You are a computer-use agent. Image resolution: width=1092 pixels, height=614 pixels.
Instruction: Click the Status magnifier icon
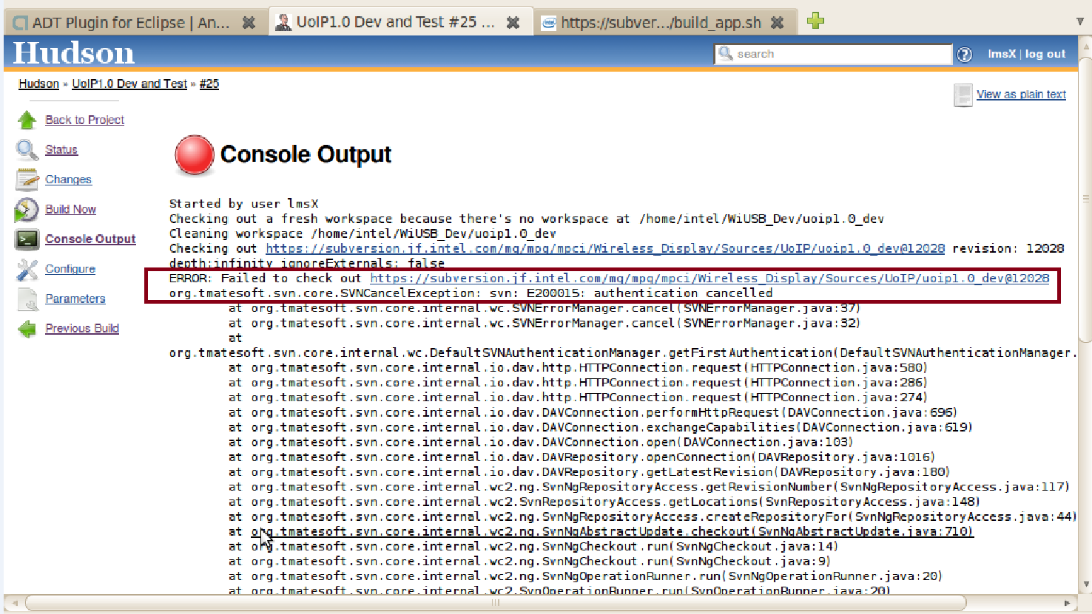pyautogui.click(x=27, y=150)
